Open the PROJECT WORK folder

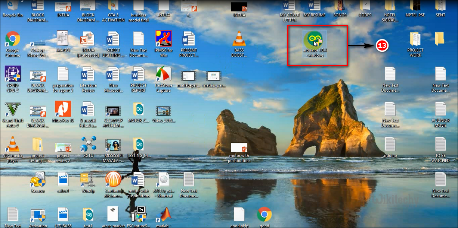click(415, 39)
